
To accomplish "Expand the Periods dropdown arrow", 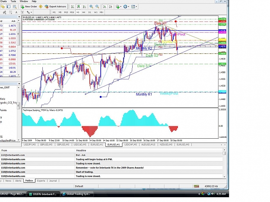I will (128, 7).
